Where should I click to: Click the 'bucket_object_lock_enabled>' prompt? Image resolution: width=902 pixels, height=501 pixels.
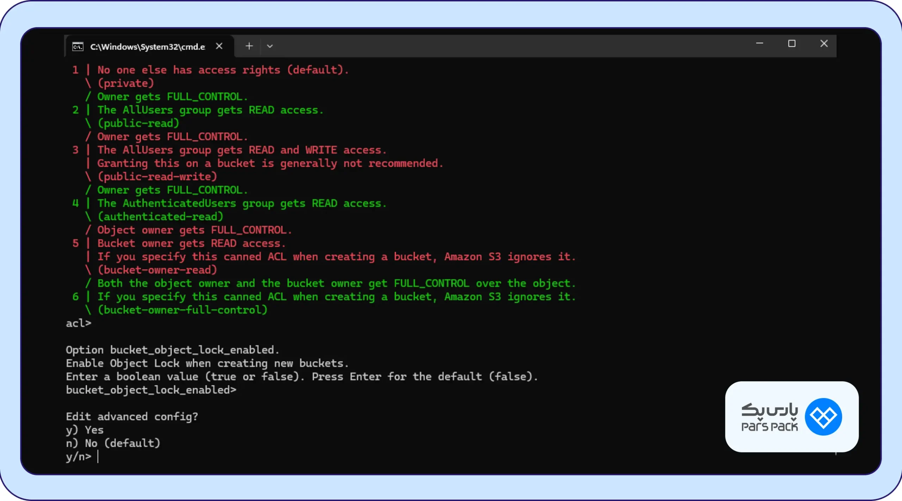(151, 390)
